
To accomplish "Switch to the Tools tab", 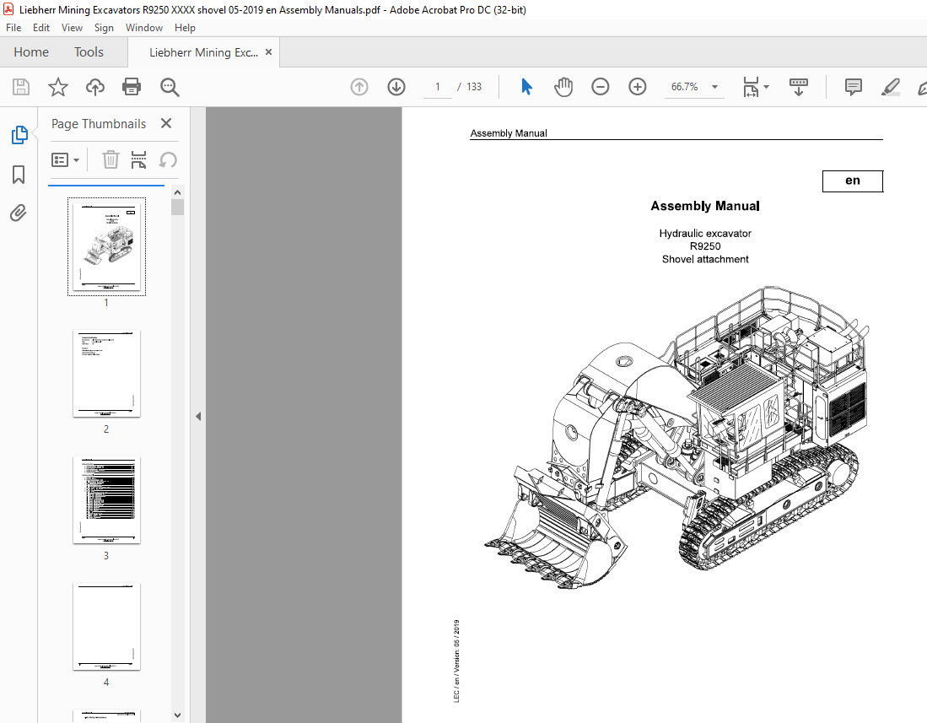I will 89,52.
